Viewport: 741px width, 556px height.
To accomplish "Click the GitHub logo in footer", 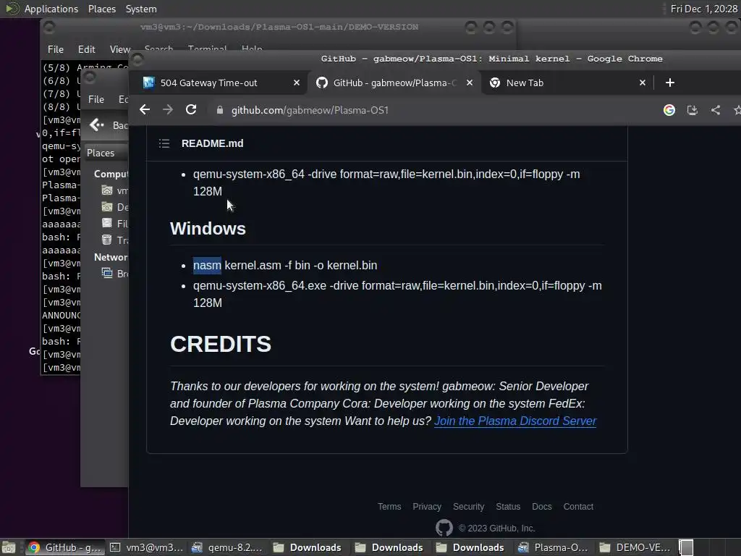I will pos(444,528).
